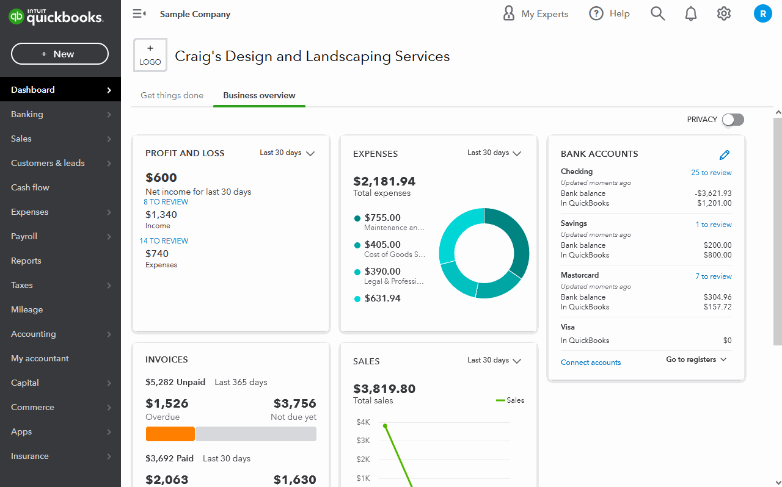Click the $2,181.94 Total expenses
Viewport: 782px width, 487px height.
(384, 181)
